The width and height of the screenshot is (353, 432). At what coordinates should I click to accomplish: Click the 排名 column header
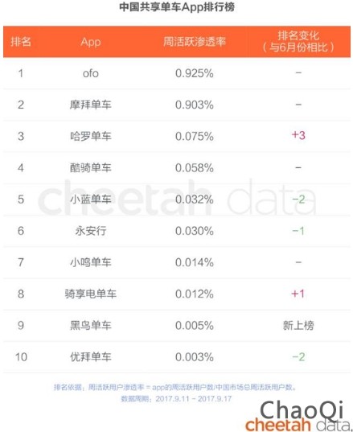[21, 42]
